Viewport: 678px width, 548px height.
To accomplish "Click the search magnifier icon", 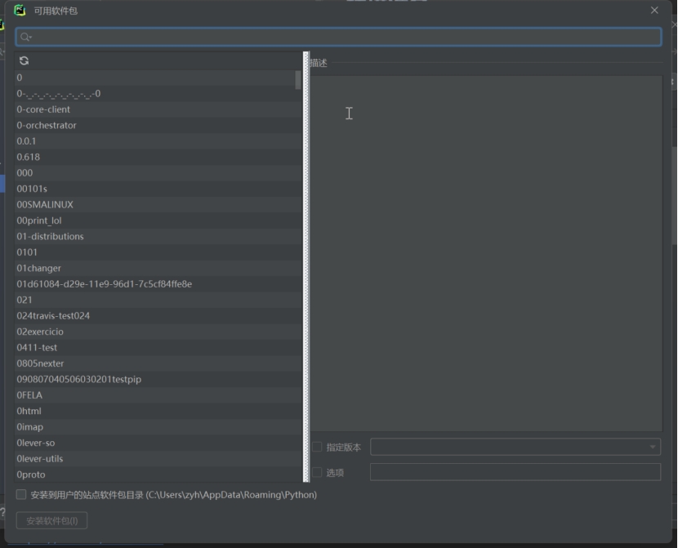I will pyautogui.click(x=25, y=37).
